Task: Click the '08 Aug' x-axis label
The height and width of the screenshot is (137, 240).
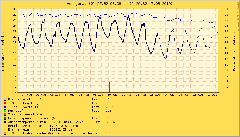Action: [84, 95]
